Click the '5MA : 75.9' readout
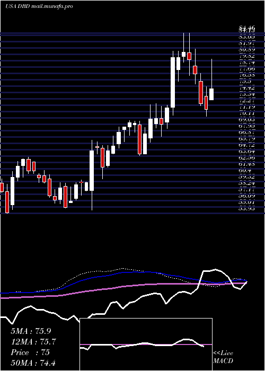This screenshot has height=371, width=265. coord(31,331)
